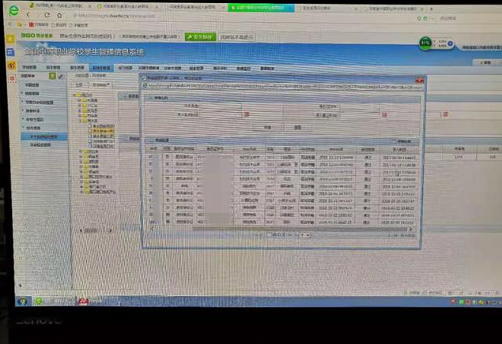Click green accelerator ball percentage indicator
Viewport: 502px width, 344px height.
[x=425, y=43]
